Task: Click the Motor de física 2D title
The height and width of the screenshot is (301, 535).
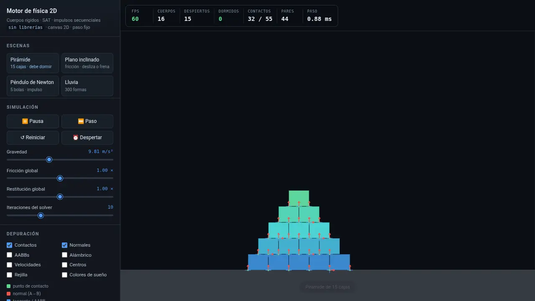Action: [32, 11]
